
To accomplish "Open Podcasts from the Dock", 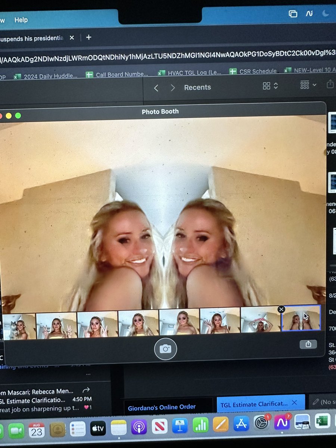I will click(x=139, y=427).
